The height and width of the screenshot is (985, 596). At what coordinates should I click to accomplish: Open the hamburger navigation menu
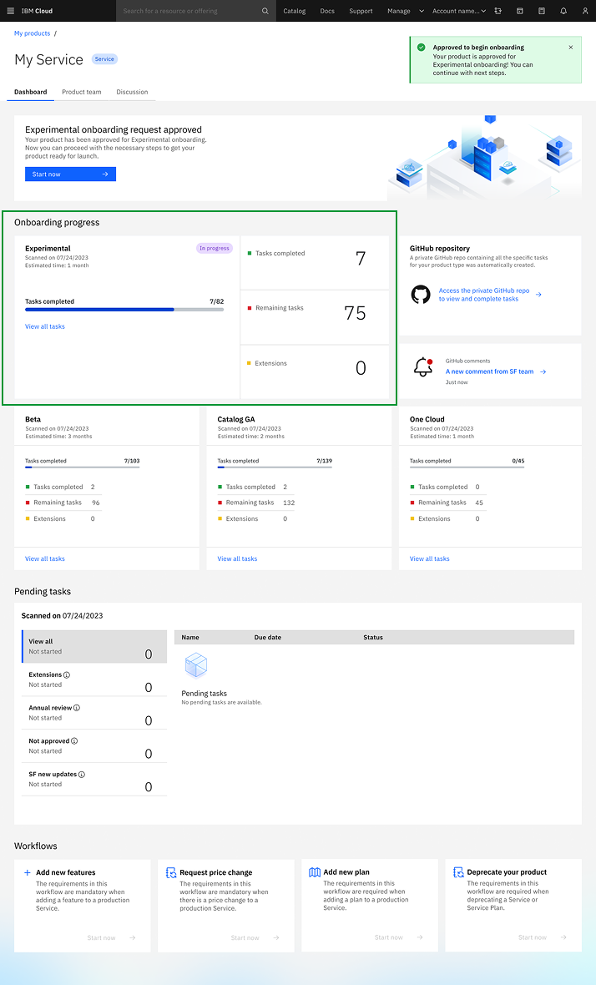click(10, 11)
